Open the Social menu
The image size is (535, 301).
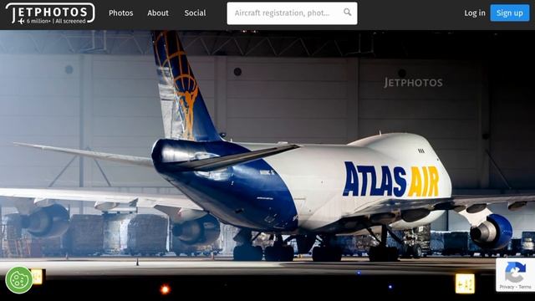coord(195,13)
